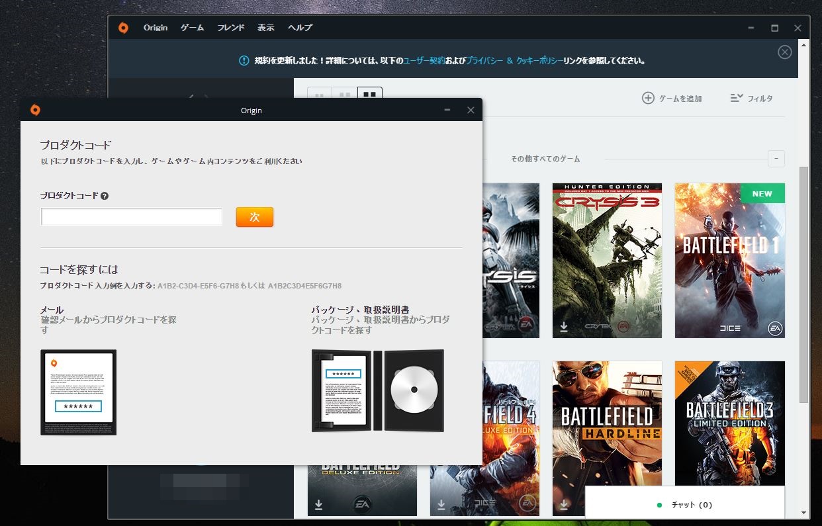Click the confirmation email illustration
822x526 pixels.
78,392
